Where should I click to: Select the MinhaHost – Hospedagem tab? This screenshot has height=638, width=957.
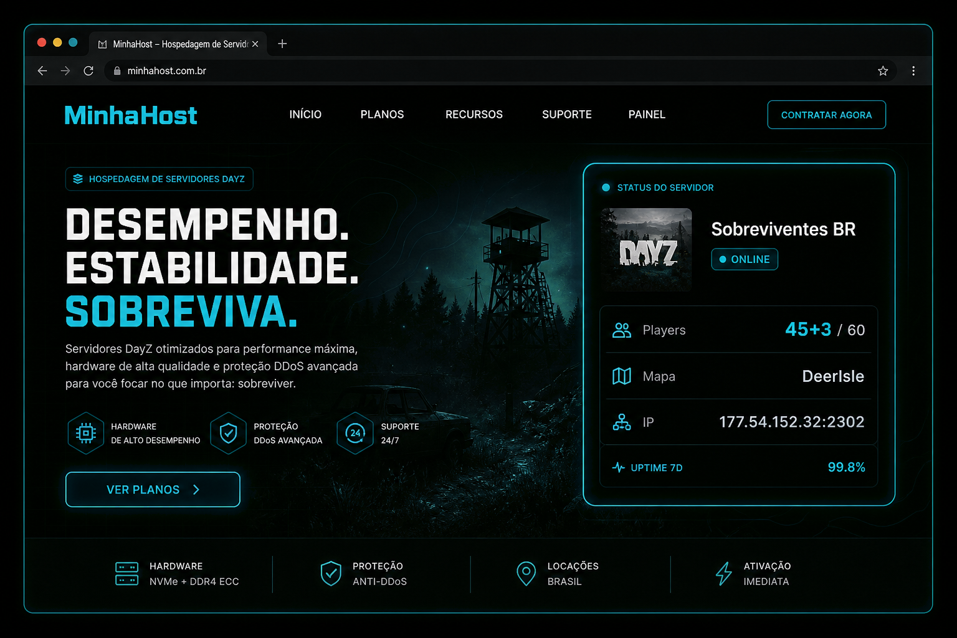coord(178,44)
